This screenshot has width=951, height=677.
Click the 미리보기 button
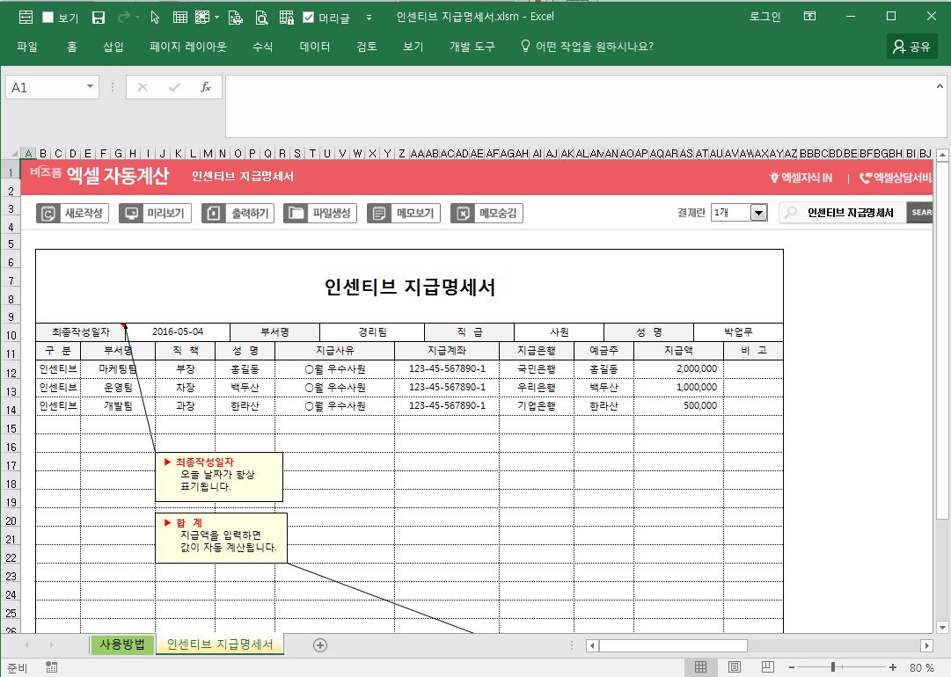155,213
